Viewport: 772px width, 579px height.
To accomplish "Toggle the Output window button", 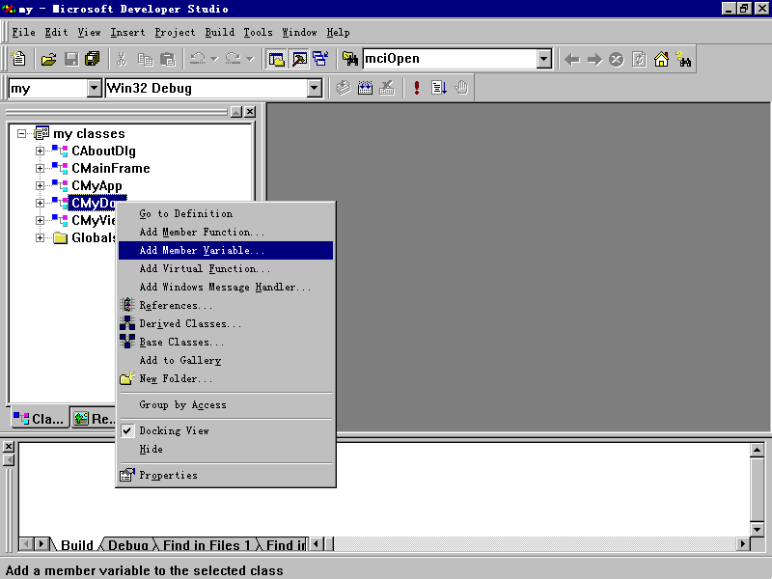I will 299,59.
